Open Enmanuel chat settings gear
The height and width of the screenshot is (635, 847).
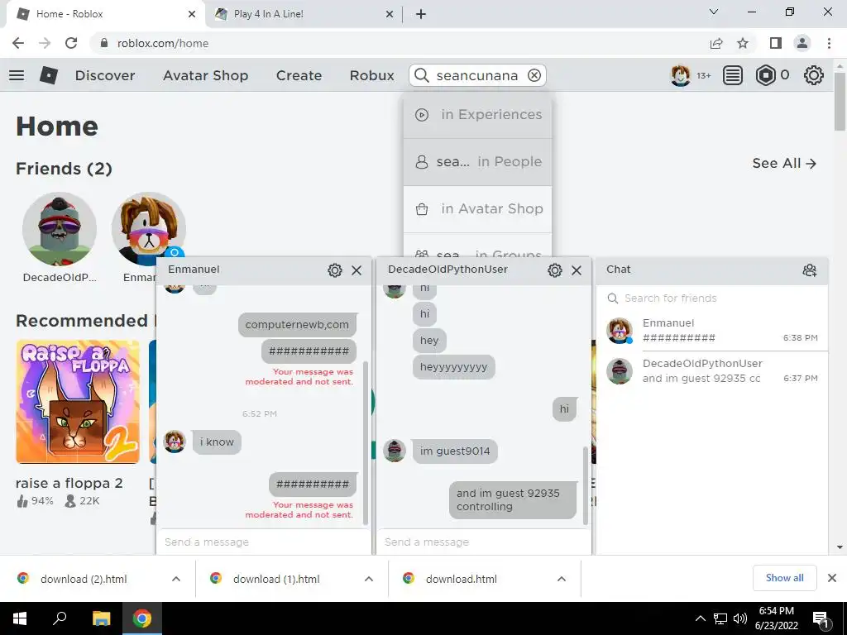(x=335, y=270)
